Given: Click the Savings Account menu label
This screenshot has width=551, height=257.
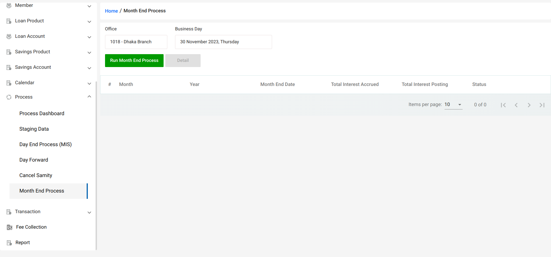Looking at the screenshot, I should tap(33, 67).
